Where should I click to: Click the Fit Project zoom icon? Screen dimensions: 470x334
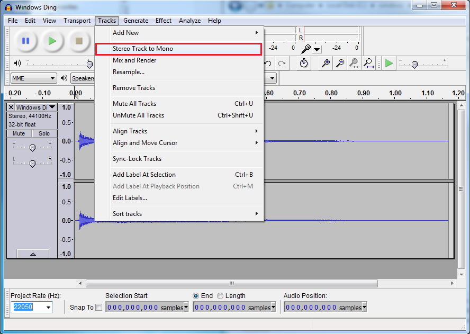pos(368,63)
